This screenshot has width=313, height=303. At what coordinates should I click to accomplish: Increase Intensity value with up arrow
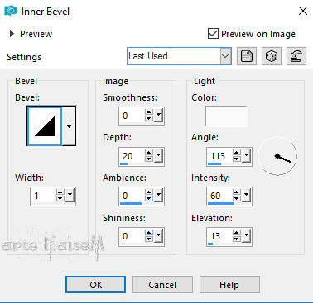tap(237, 192)
